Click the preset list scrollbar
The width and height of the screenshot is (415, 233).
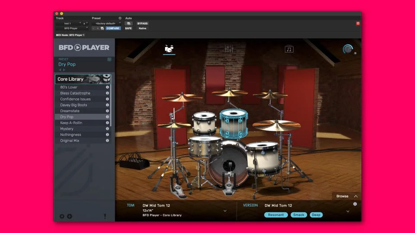click(111, 106)
